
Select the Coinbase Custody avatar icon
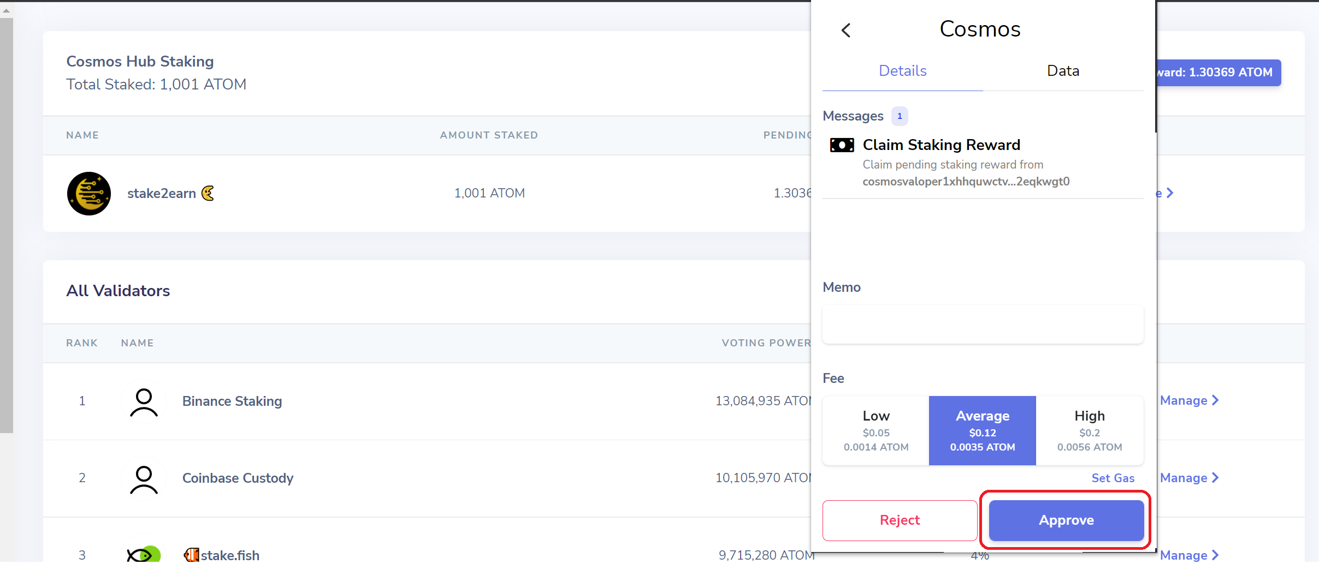pos(144,479)
